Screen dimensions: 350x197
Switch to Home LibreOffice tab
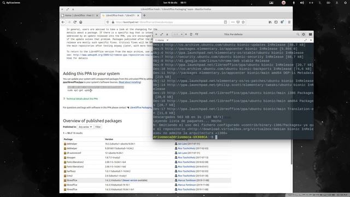[79, 15]
